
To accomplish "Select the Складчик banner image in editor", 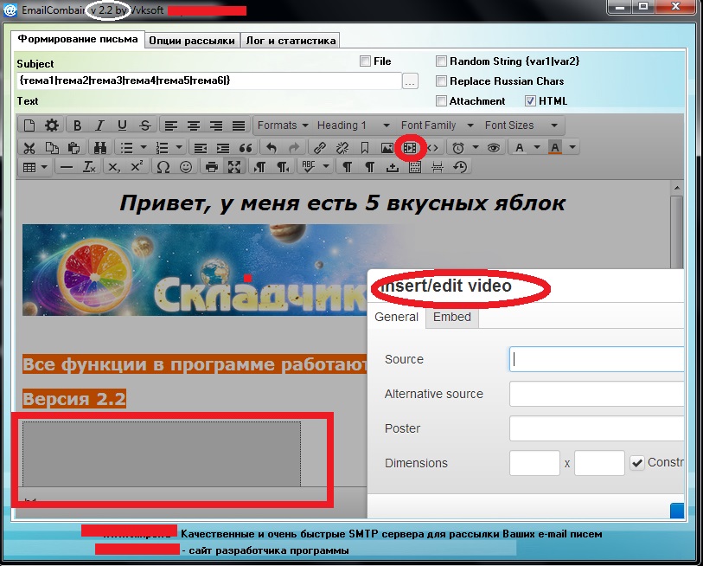I will pyautogui.click(x=195, y=270).
